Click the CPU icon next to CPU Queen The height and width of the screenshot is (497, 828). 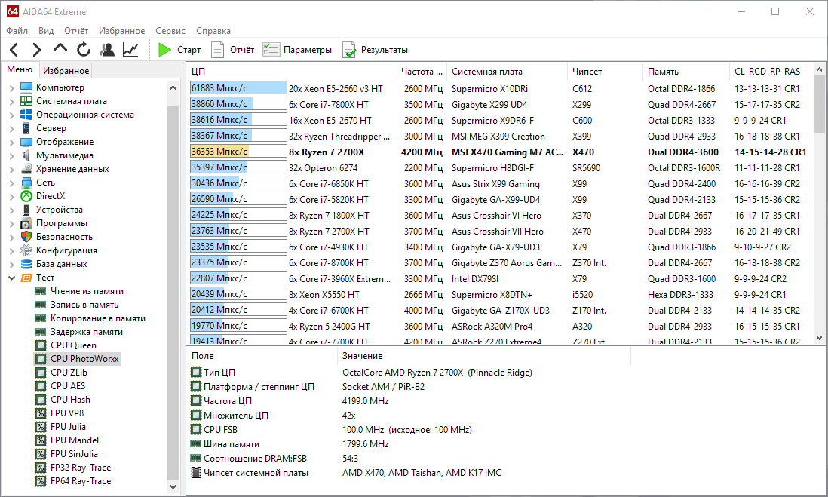tap(40, 345)
